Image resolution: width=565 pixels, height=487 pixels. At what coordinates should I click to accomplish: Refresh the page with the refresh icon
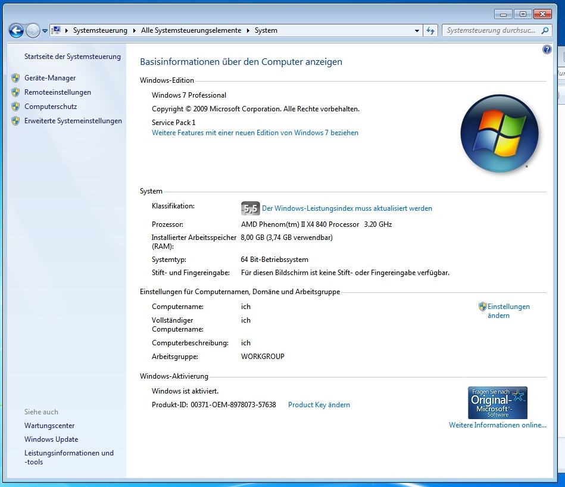coord(430,30)
